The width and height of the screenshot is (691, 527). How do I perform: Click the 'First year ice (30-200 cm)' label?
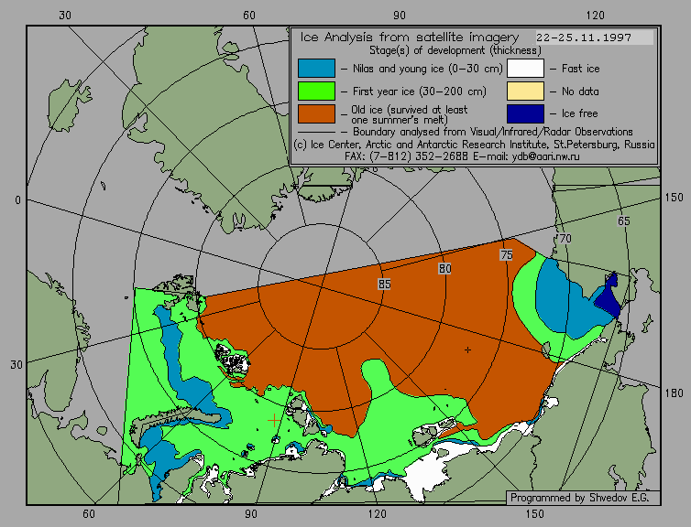click(420, 91)
